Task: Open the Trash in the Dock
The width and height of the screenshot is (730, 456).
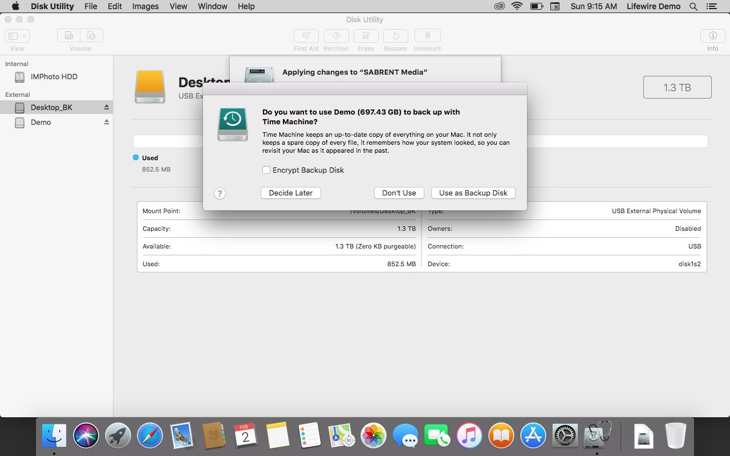Action: coord(676,436)
